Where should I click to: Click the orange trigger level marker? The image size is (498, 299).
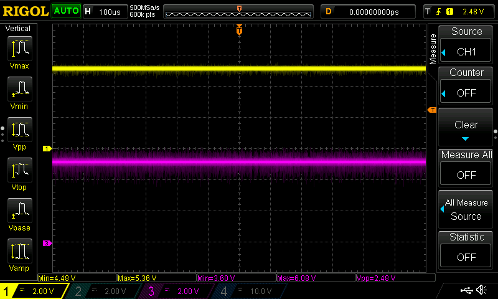click(432, 110)
